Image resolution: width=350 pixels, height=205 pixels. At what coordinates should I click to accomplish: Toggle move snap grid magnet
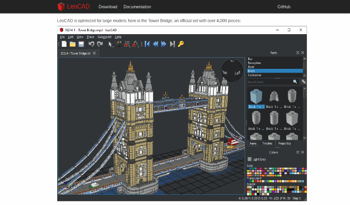point(127,44)
